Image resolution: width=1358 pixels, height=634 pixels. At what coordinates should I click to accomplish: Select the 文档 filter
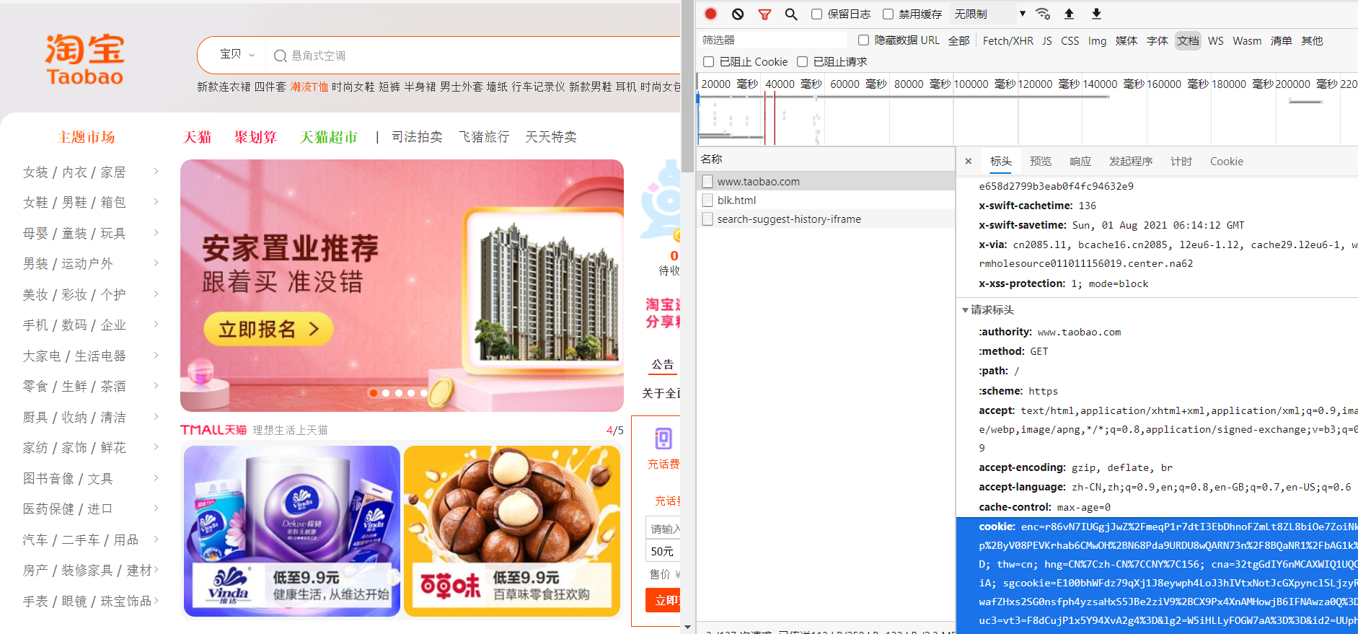pyautogui.click(x=1188, y=40)
